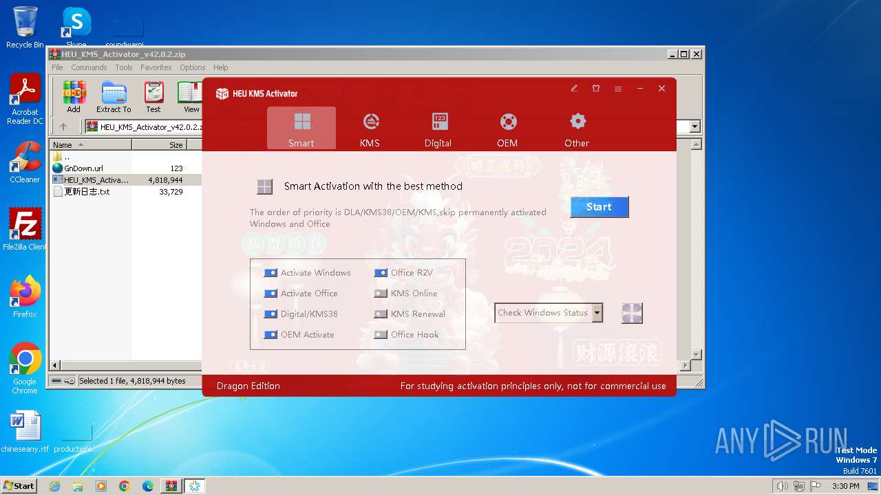
Task: Switch to the Digital tab
Action: tap(438, 129)
